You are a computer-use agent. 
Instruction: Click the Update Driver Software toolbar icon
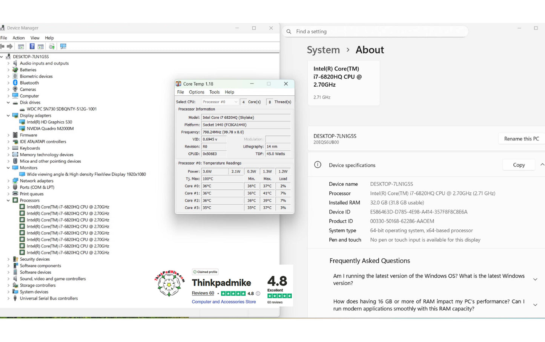point(52,46)
